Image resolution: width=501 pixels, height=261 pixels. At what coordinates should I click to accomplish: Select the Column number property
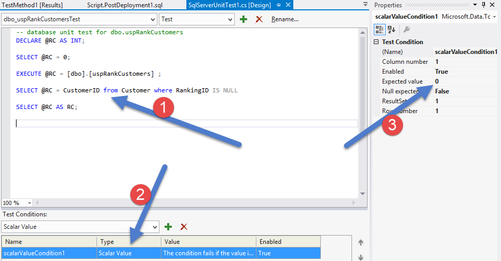(x=439, y=62)
